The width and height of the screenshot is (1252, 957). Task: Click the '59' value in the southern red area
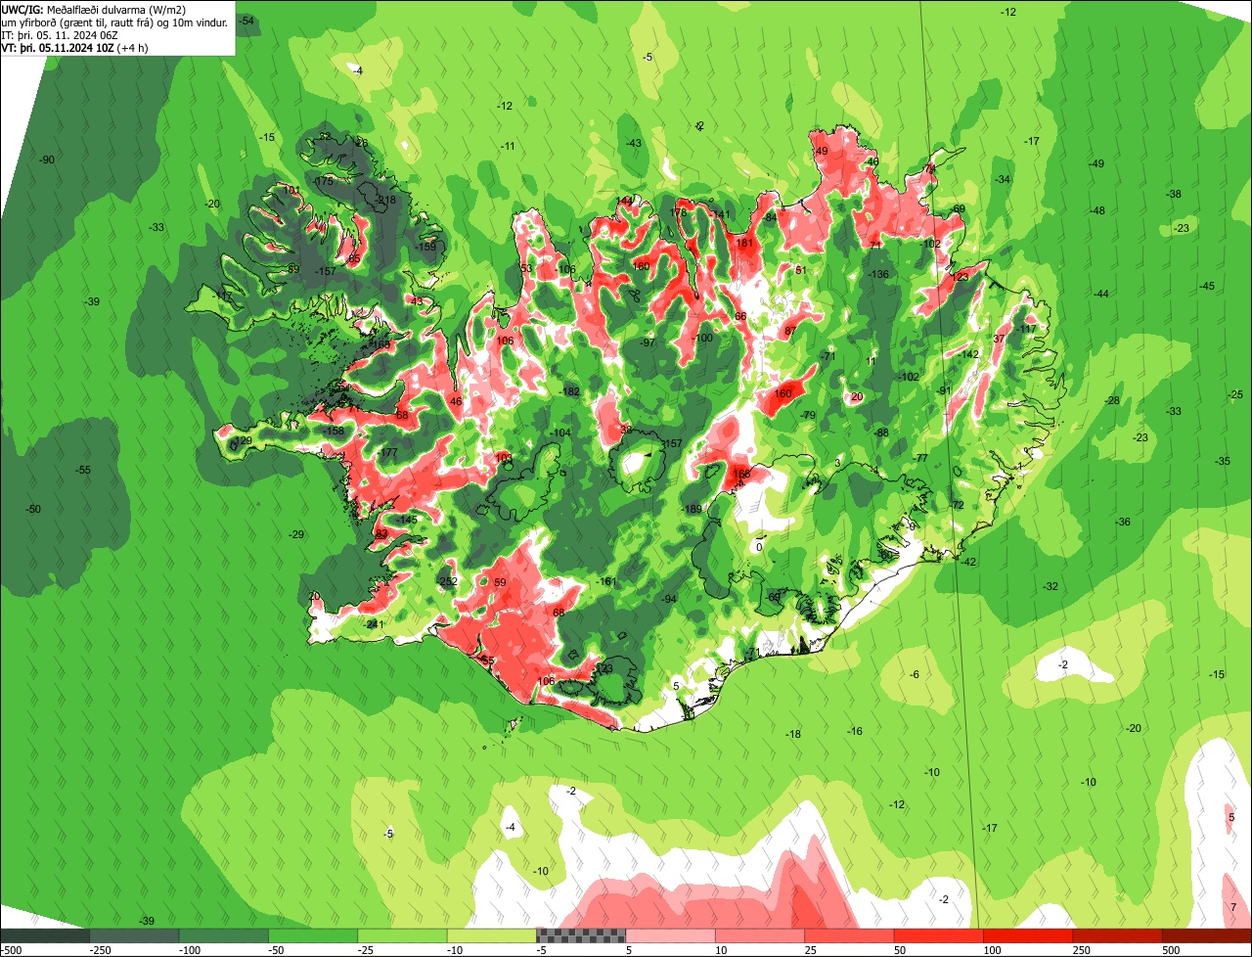[501, 582]
